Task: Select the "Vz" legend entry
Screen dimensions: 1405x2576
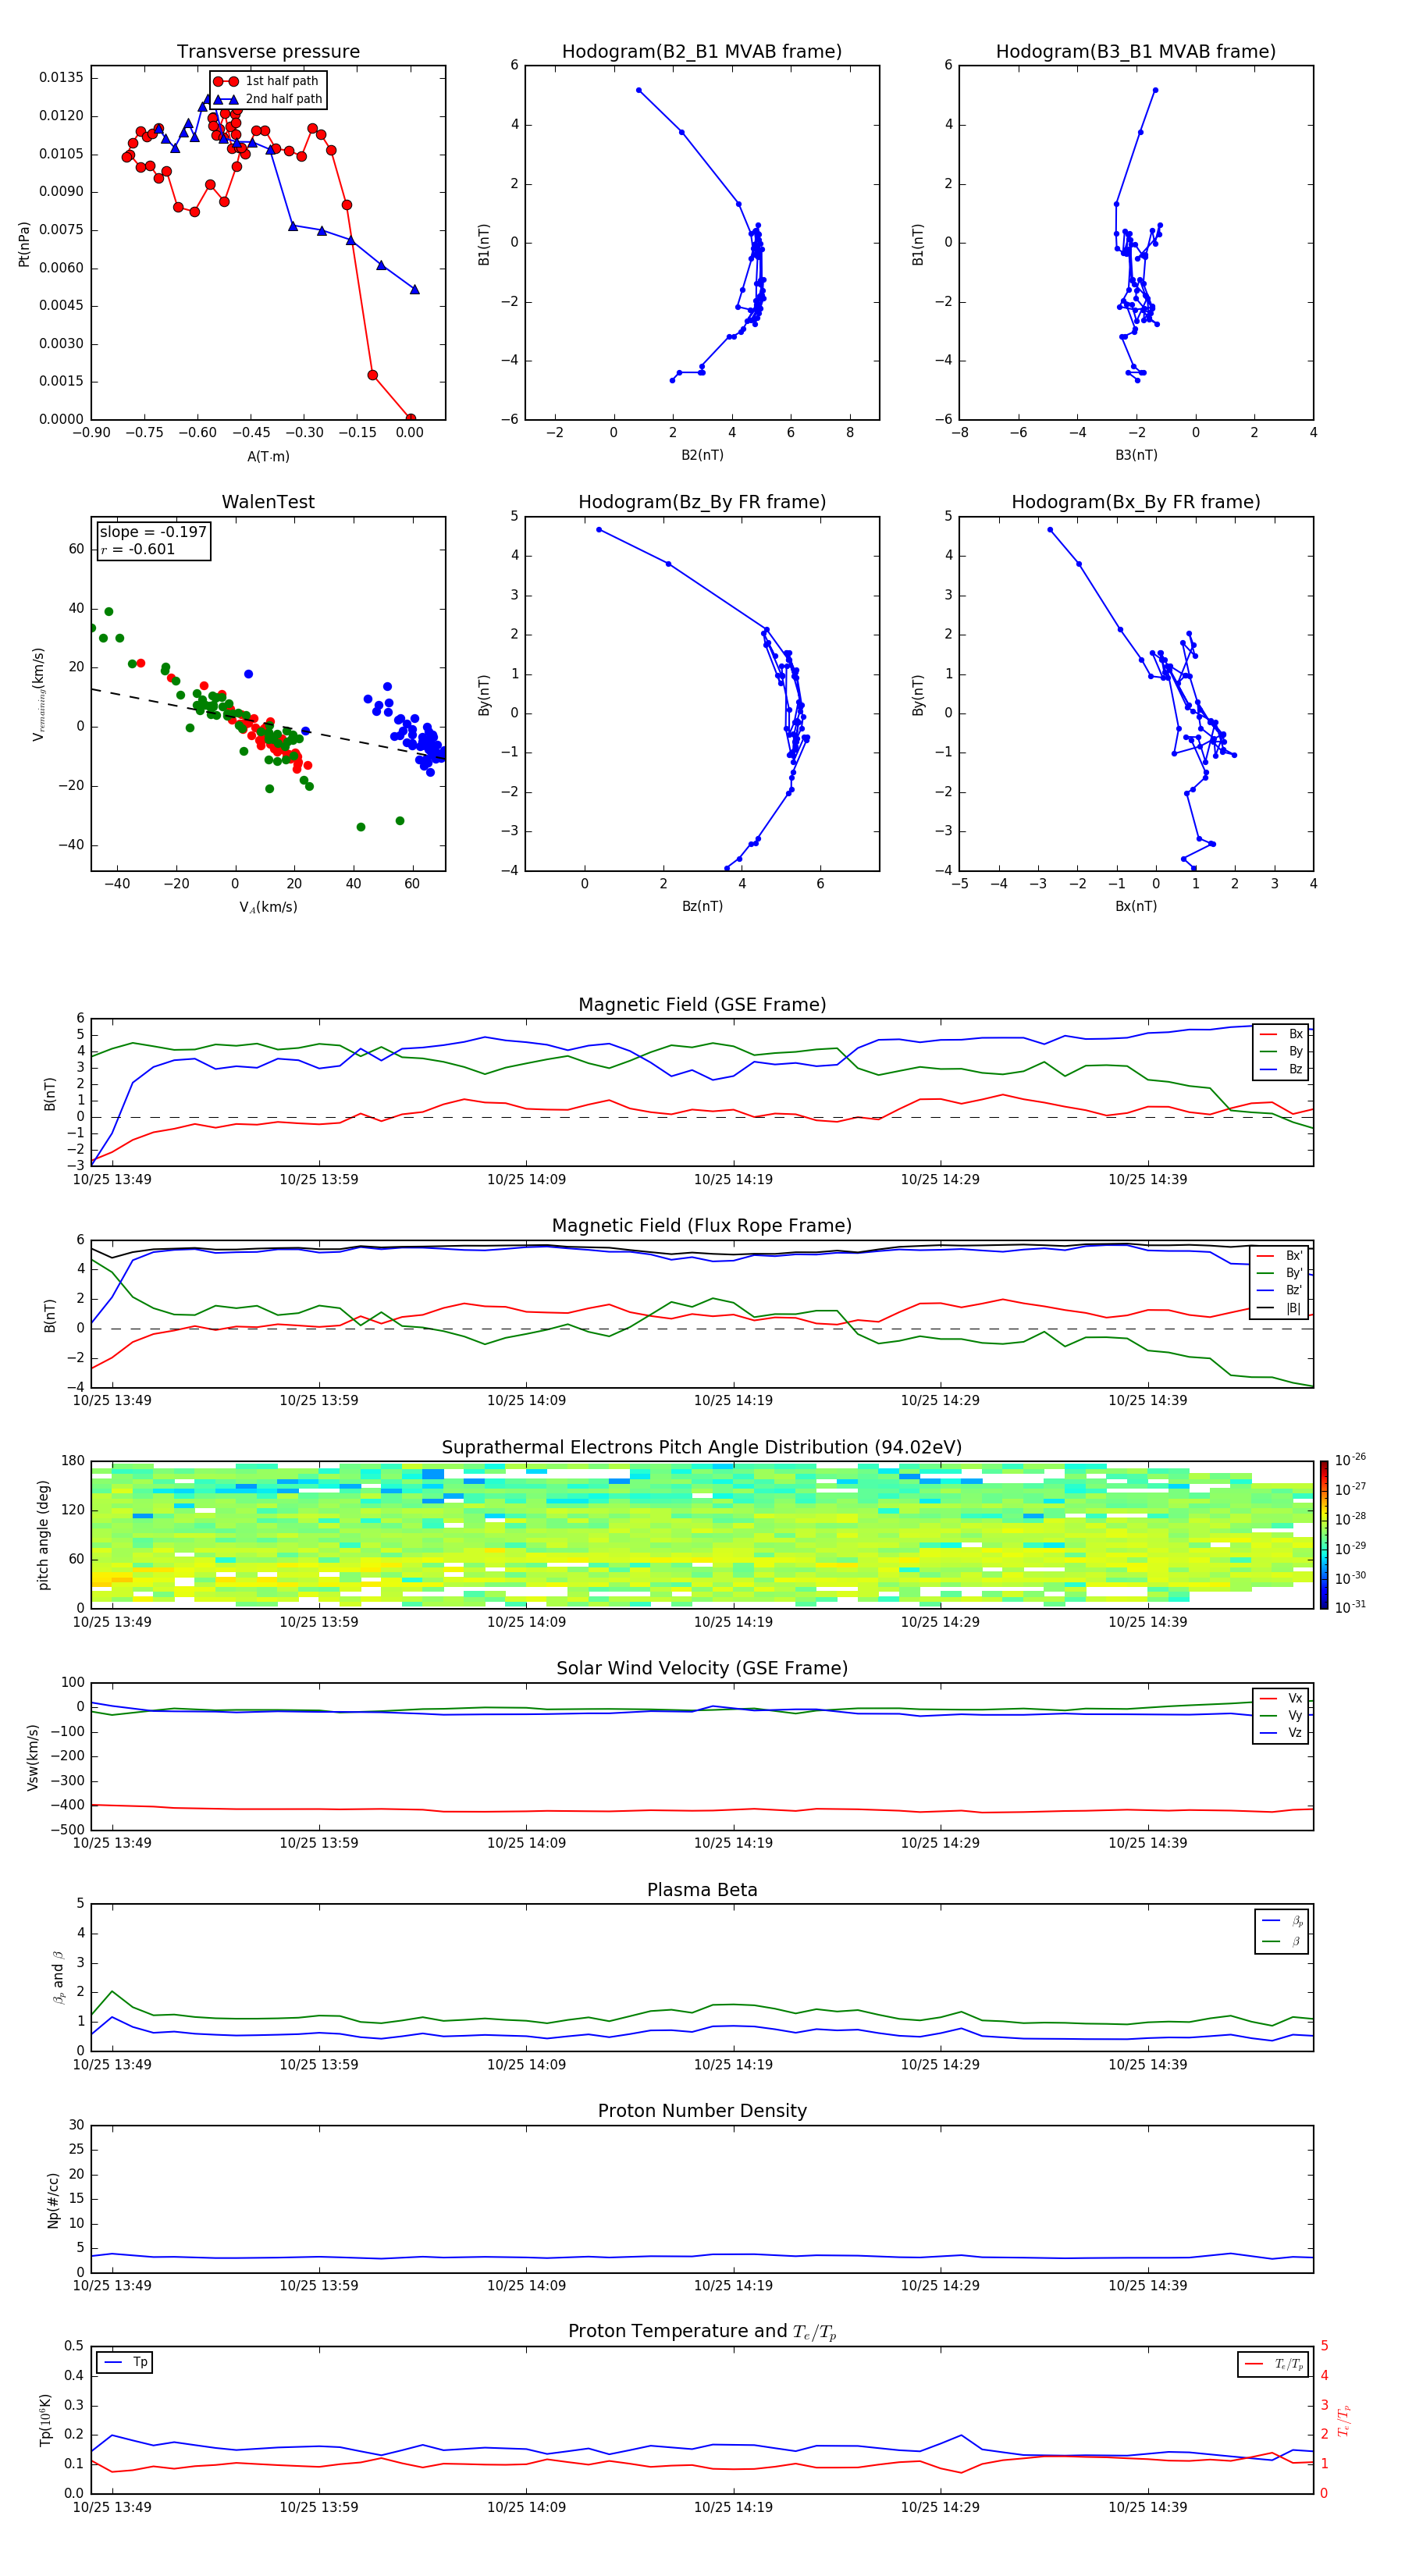Action: tap(1281, 1733)
